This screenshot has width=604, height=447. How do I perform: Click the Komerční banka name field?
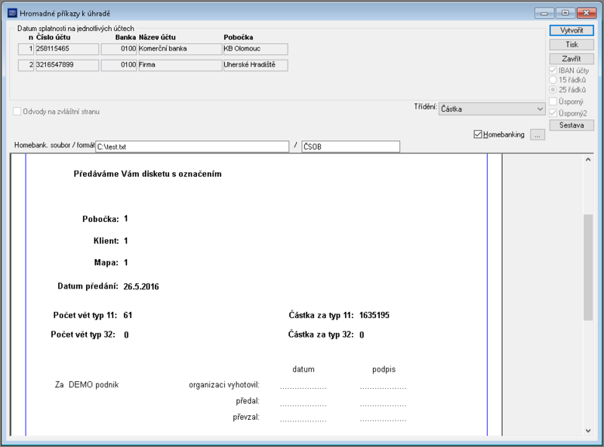(x=180, y=49)
